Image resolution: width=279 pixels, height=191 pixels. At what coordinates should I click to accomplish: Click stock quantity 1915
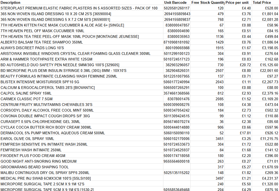[x=220, y=48]
